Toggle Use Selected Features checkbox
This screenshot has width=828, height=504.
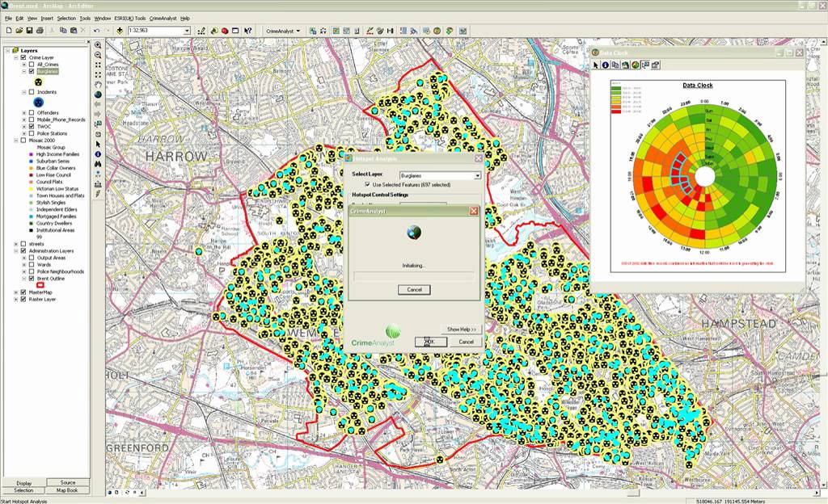(x=367, y=184)
